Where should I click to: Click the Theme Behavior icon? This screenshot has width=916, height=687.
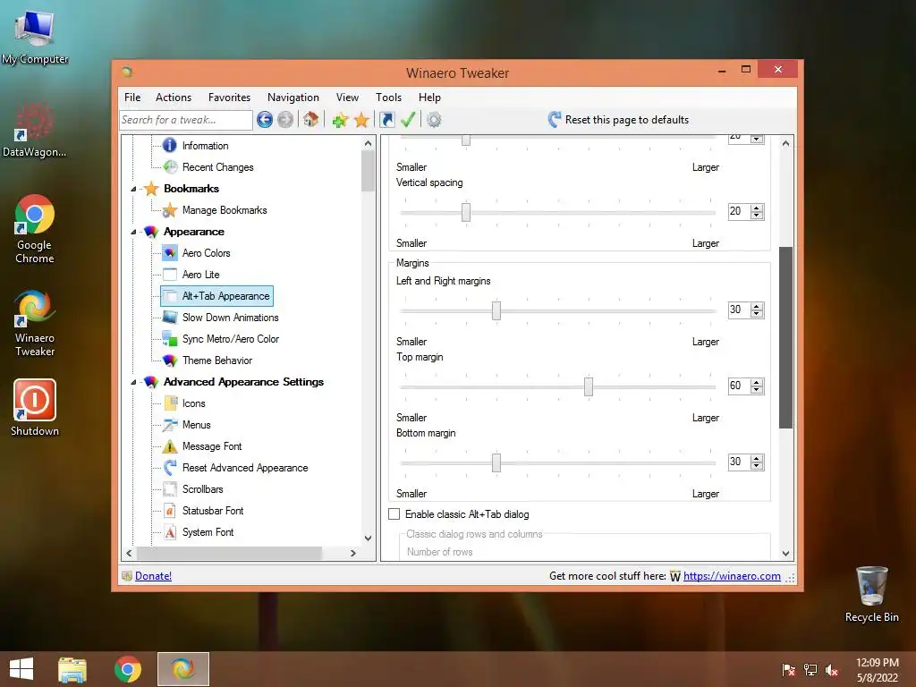(169, 360)
